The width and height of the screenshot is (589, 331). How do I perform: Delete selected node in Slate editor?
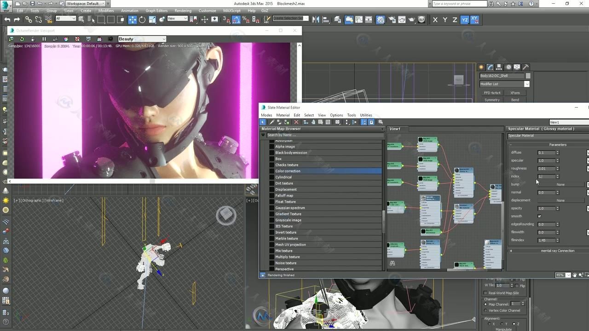coord(296,122)
